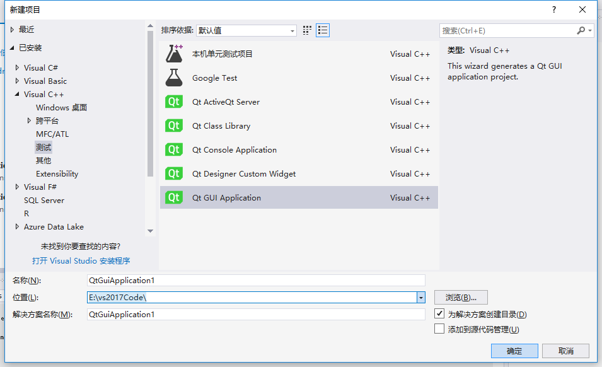Select the native unit test project flask icon

tap(174, 54)
